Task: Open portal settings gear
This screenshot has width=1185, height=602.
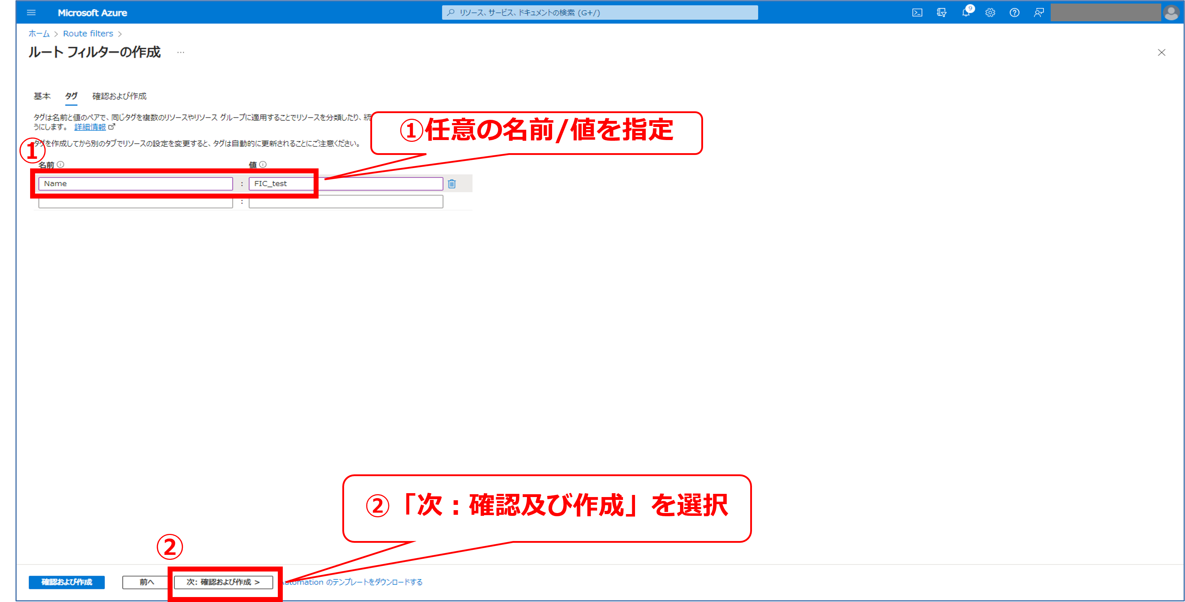Action: pyautogui.click(x=990, y=12)
